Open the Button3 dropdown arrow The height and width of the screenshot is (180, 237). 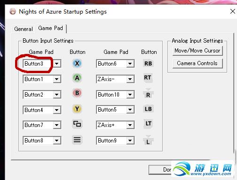57,64
